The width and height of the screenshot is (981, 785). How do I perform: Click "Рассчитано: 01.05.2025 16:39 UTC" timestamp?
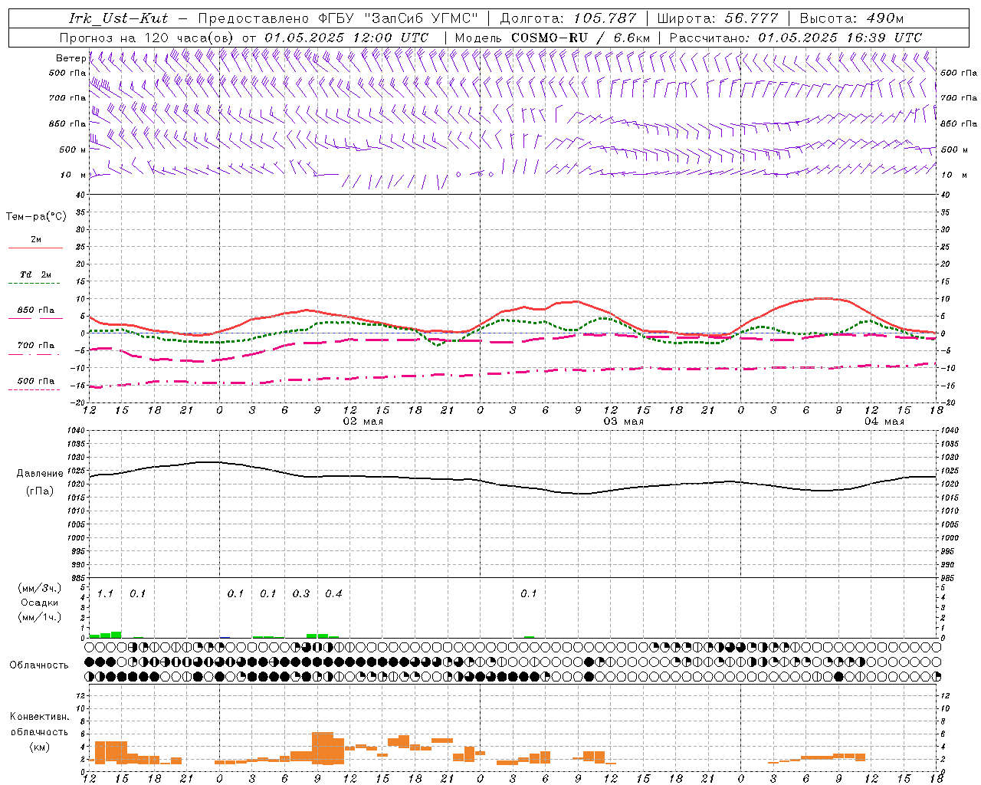(796, 38)
